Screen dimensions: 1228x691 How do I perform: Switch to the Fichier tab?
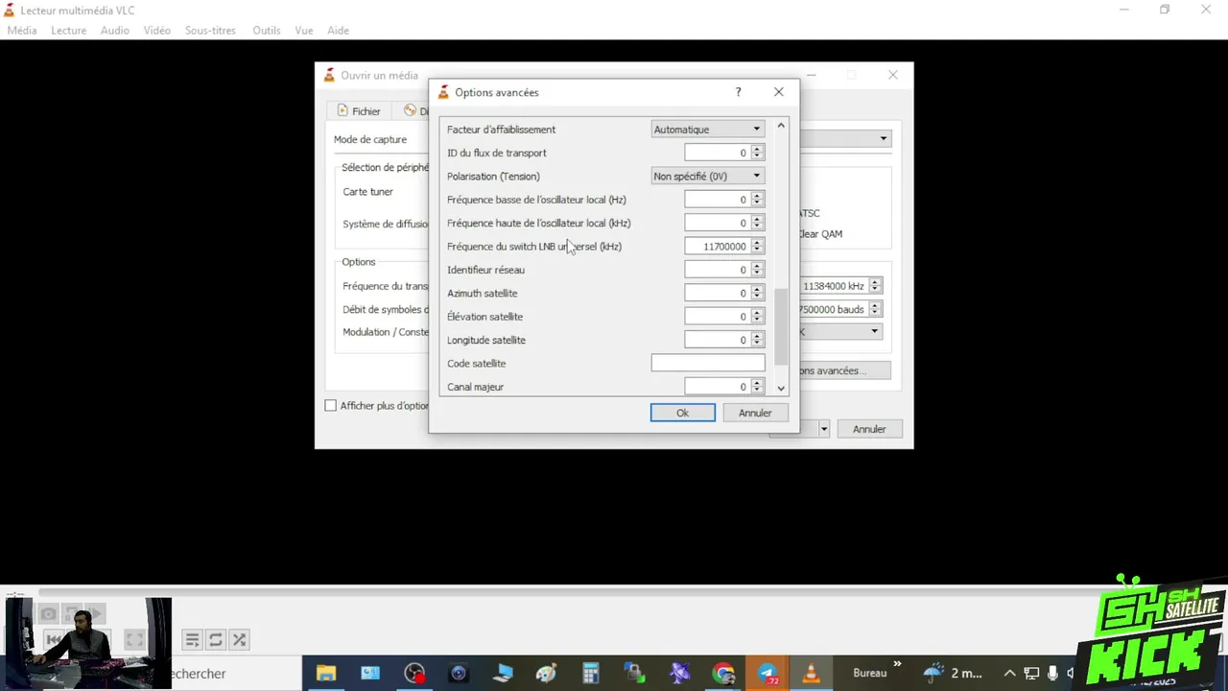click(358, 111)
